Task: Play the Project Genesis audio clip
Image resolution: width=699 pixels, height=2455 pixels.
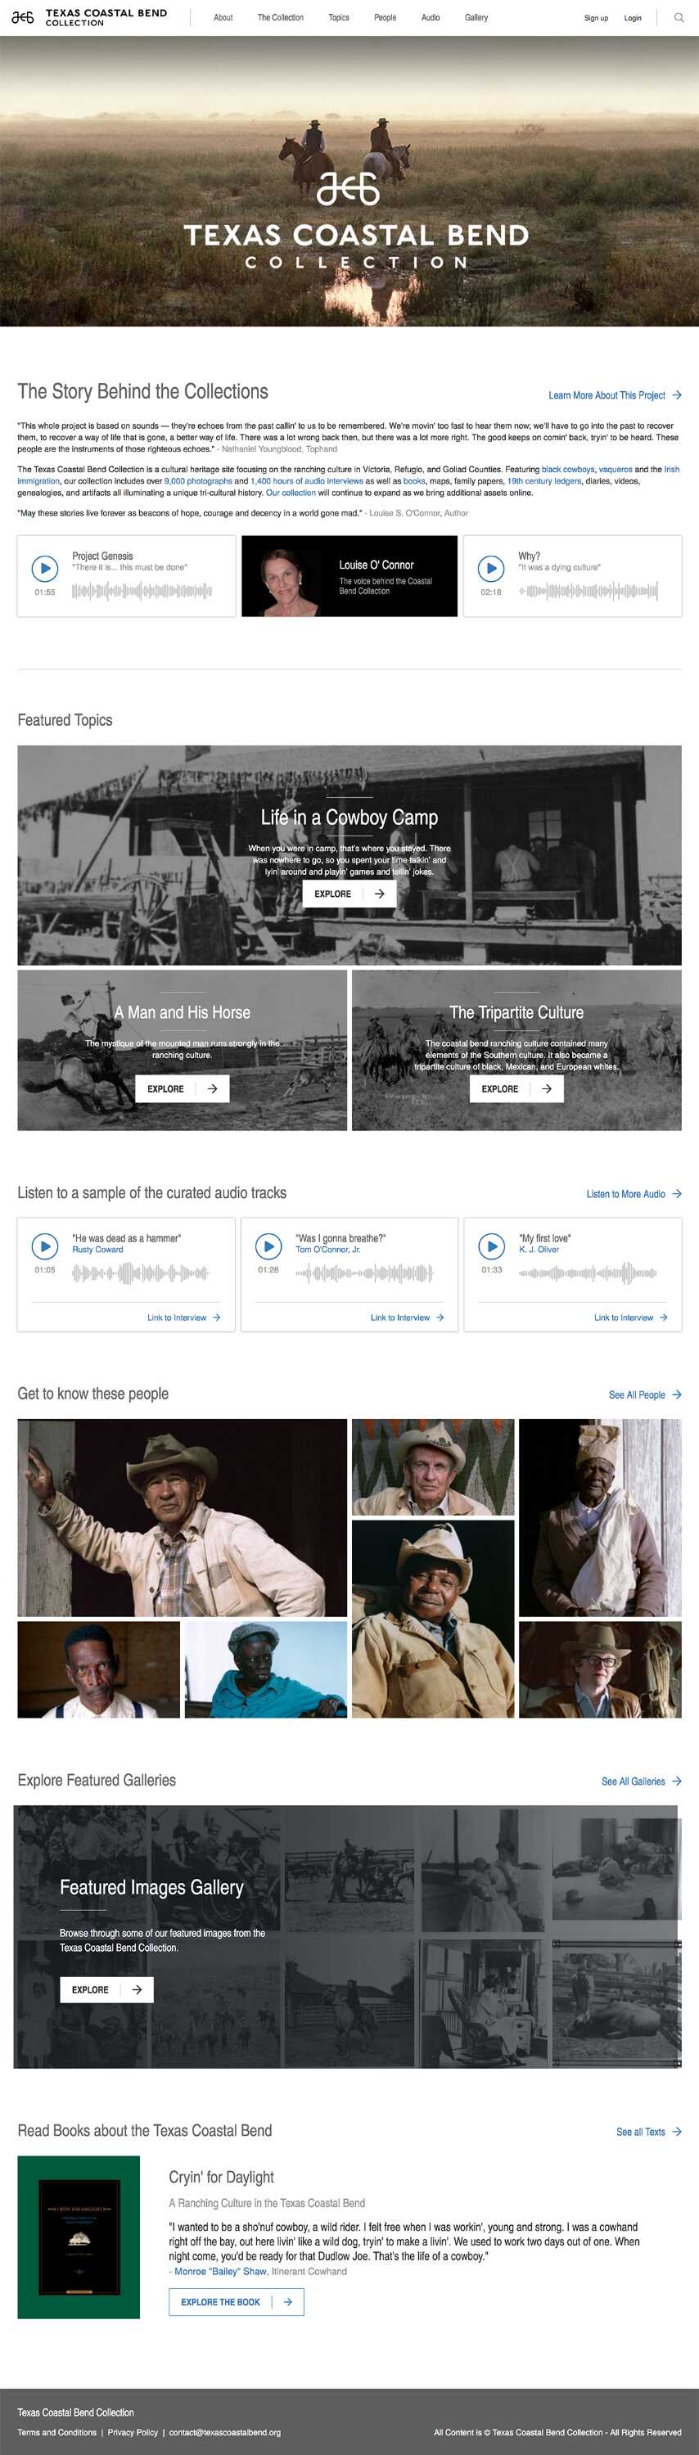Action: click(45, 568)
